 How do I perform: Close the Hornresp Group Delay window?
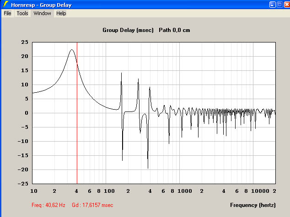[x=287, y=5]
